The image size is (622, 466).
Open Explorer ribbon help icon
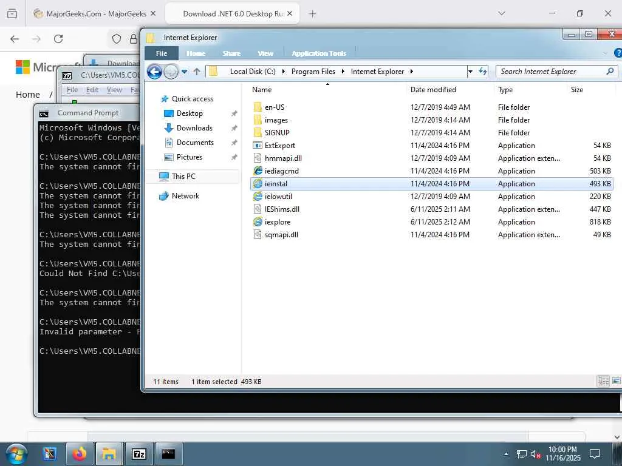click(618, 53)
